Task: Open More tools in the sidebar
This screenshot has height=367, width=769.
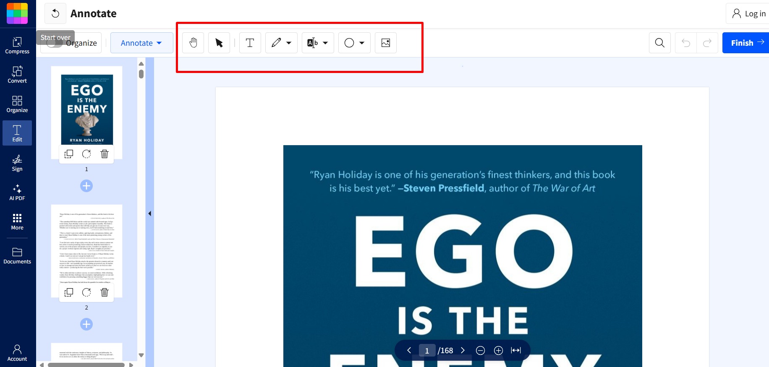Action: [17, 221]
